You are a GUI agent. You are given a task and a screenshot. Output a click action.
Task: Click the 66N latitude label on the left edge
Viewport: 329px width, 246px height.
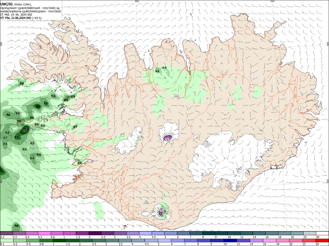tap(1, 44)
